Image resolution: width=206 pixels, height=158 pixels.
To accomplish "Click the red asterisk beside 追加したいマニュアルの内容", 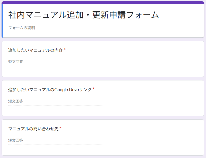I will (65, 50).
